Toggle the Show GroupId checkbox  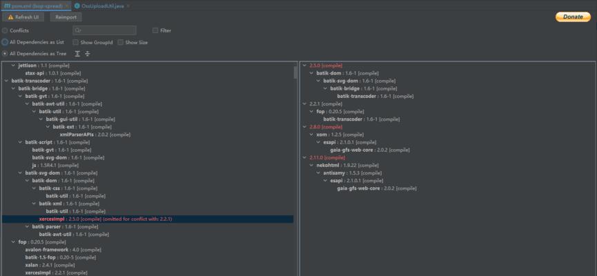coord(75,42)
